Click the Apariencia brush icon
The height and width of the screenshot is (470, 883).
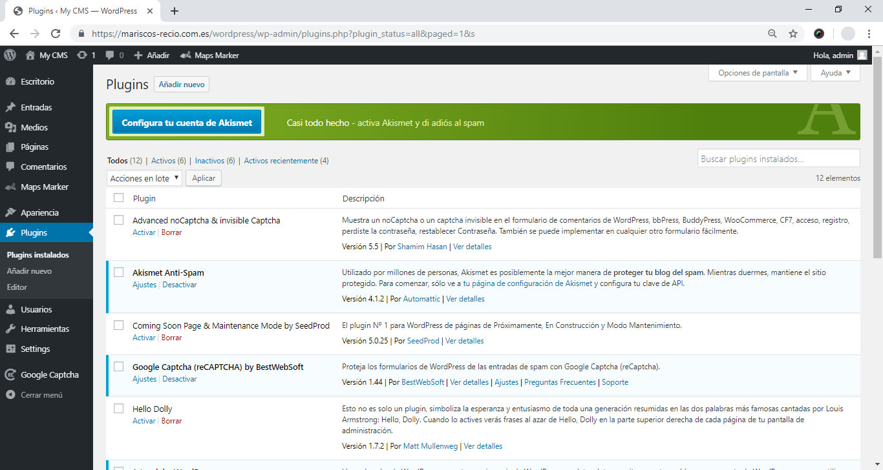pos(10,213)
